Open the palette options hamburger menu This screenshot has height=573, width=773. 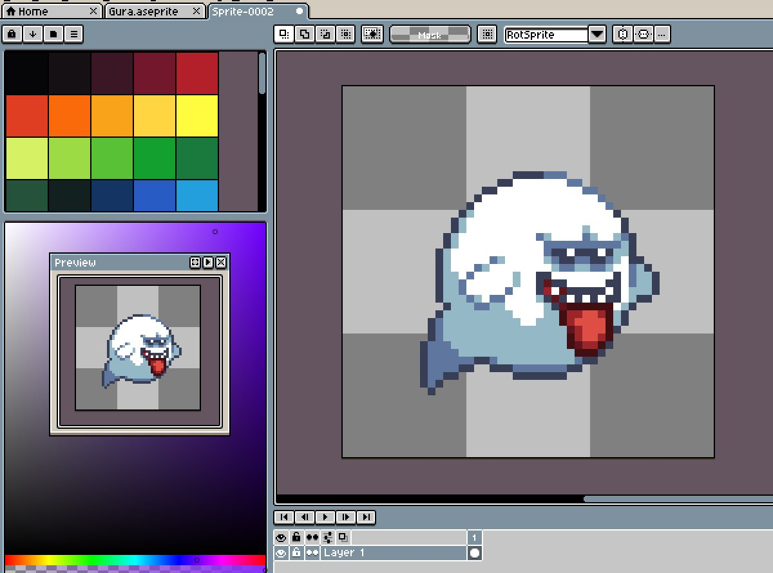click(x=74, y=34)
